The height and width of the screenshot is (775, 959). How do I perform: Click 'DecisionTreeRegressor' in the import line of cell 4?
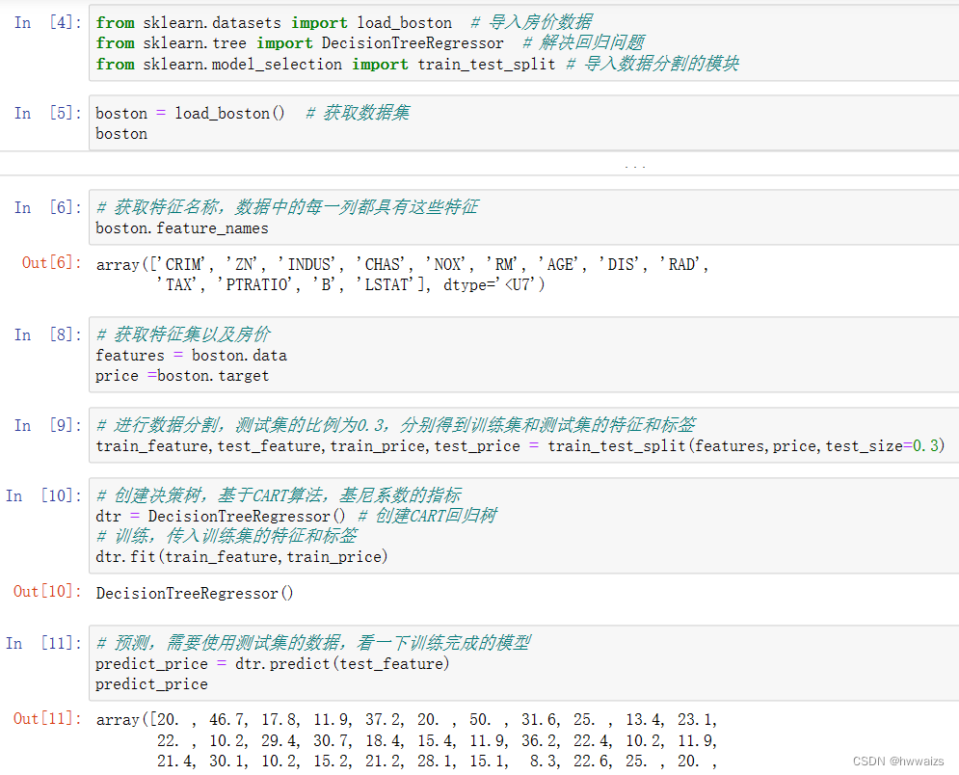tap(413, 43)
